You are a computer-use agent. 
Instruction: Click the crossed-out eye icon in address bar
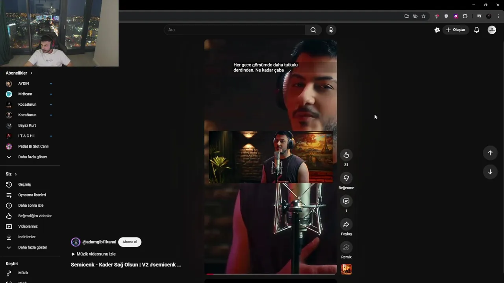pyautogui.click(x=415, y=16)
